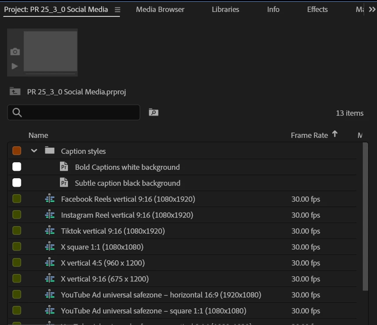Click 30.00 fps value of Facebook Reels
377x325 pixels.
coord(306,199)
